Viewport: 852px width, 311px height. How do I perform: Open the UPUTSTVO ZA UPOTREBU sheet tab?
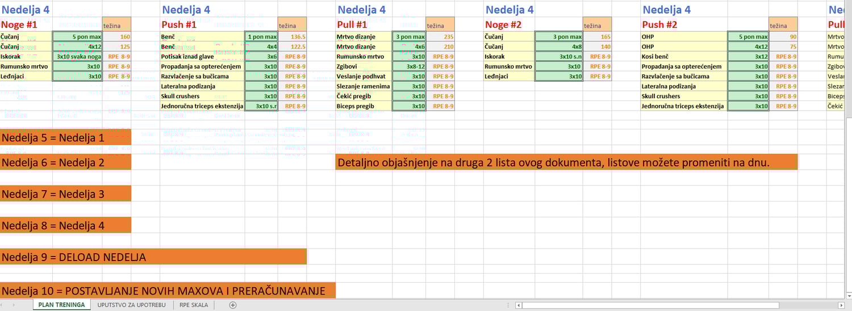(x=132, y=305)
